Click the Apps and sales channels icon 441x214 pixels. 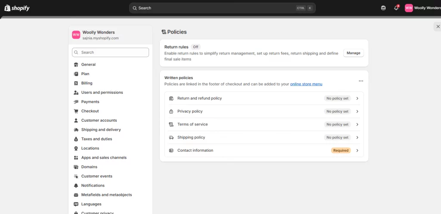76,158
